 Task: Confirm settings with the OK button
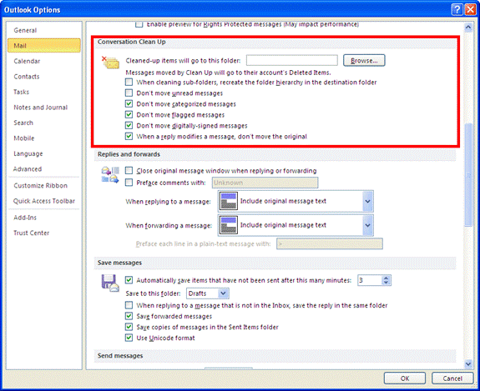405,378
